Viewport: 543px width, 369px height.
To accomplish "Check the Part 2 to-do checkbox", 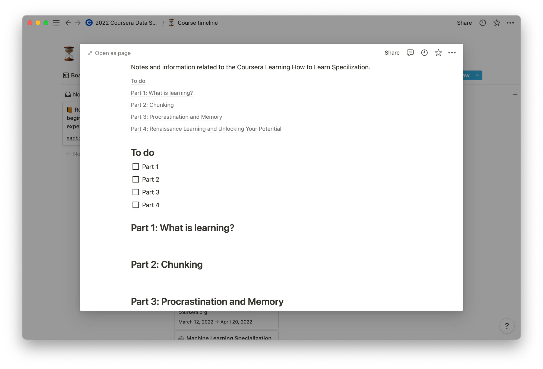I will 135,179.
